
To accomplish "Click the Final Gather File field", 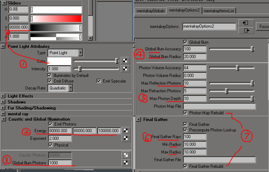I will tap(219, 160).
